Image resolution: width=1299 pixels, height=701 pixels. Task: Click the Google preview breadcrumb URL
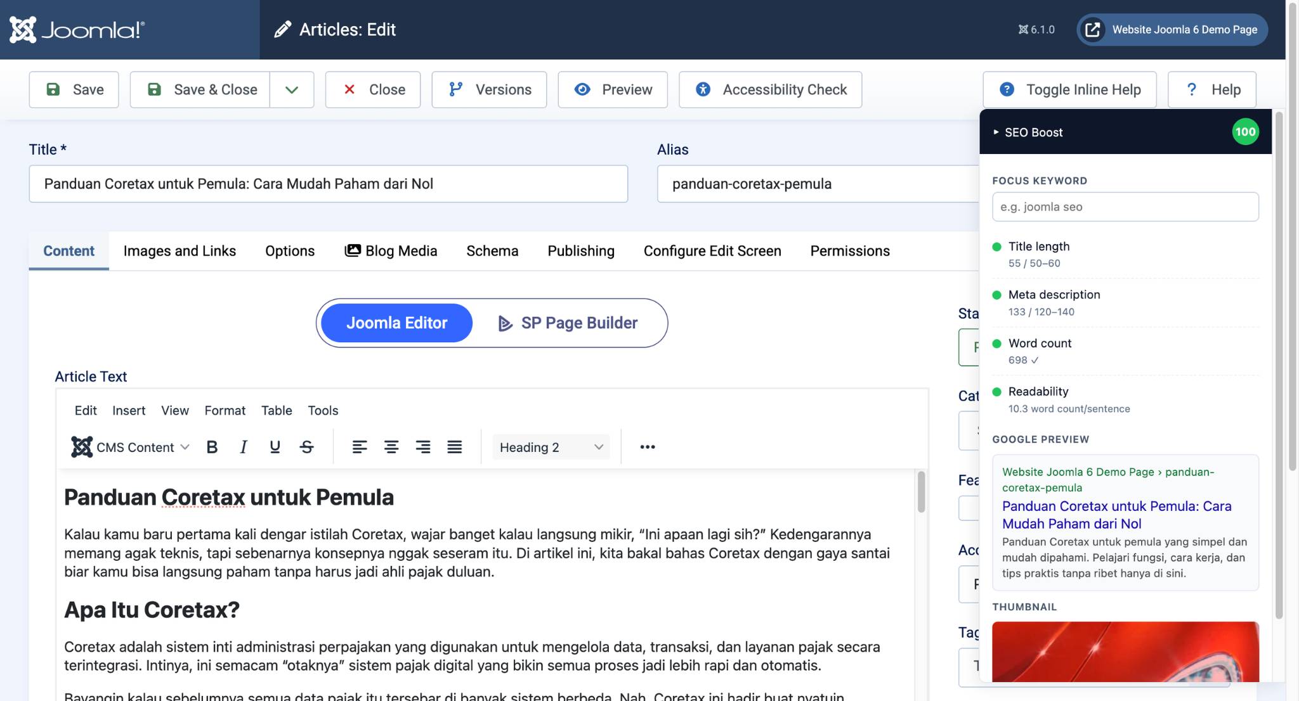pyautogui.click(x=1108, y=480)
